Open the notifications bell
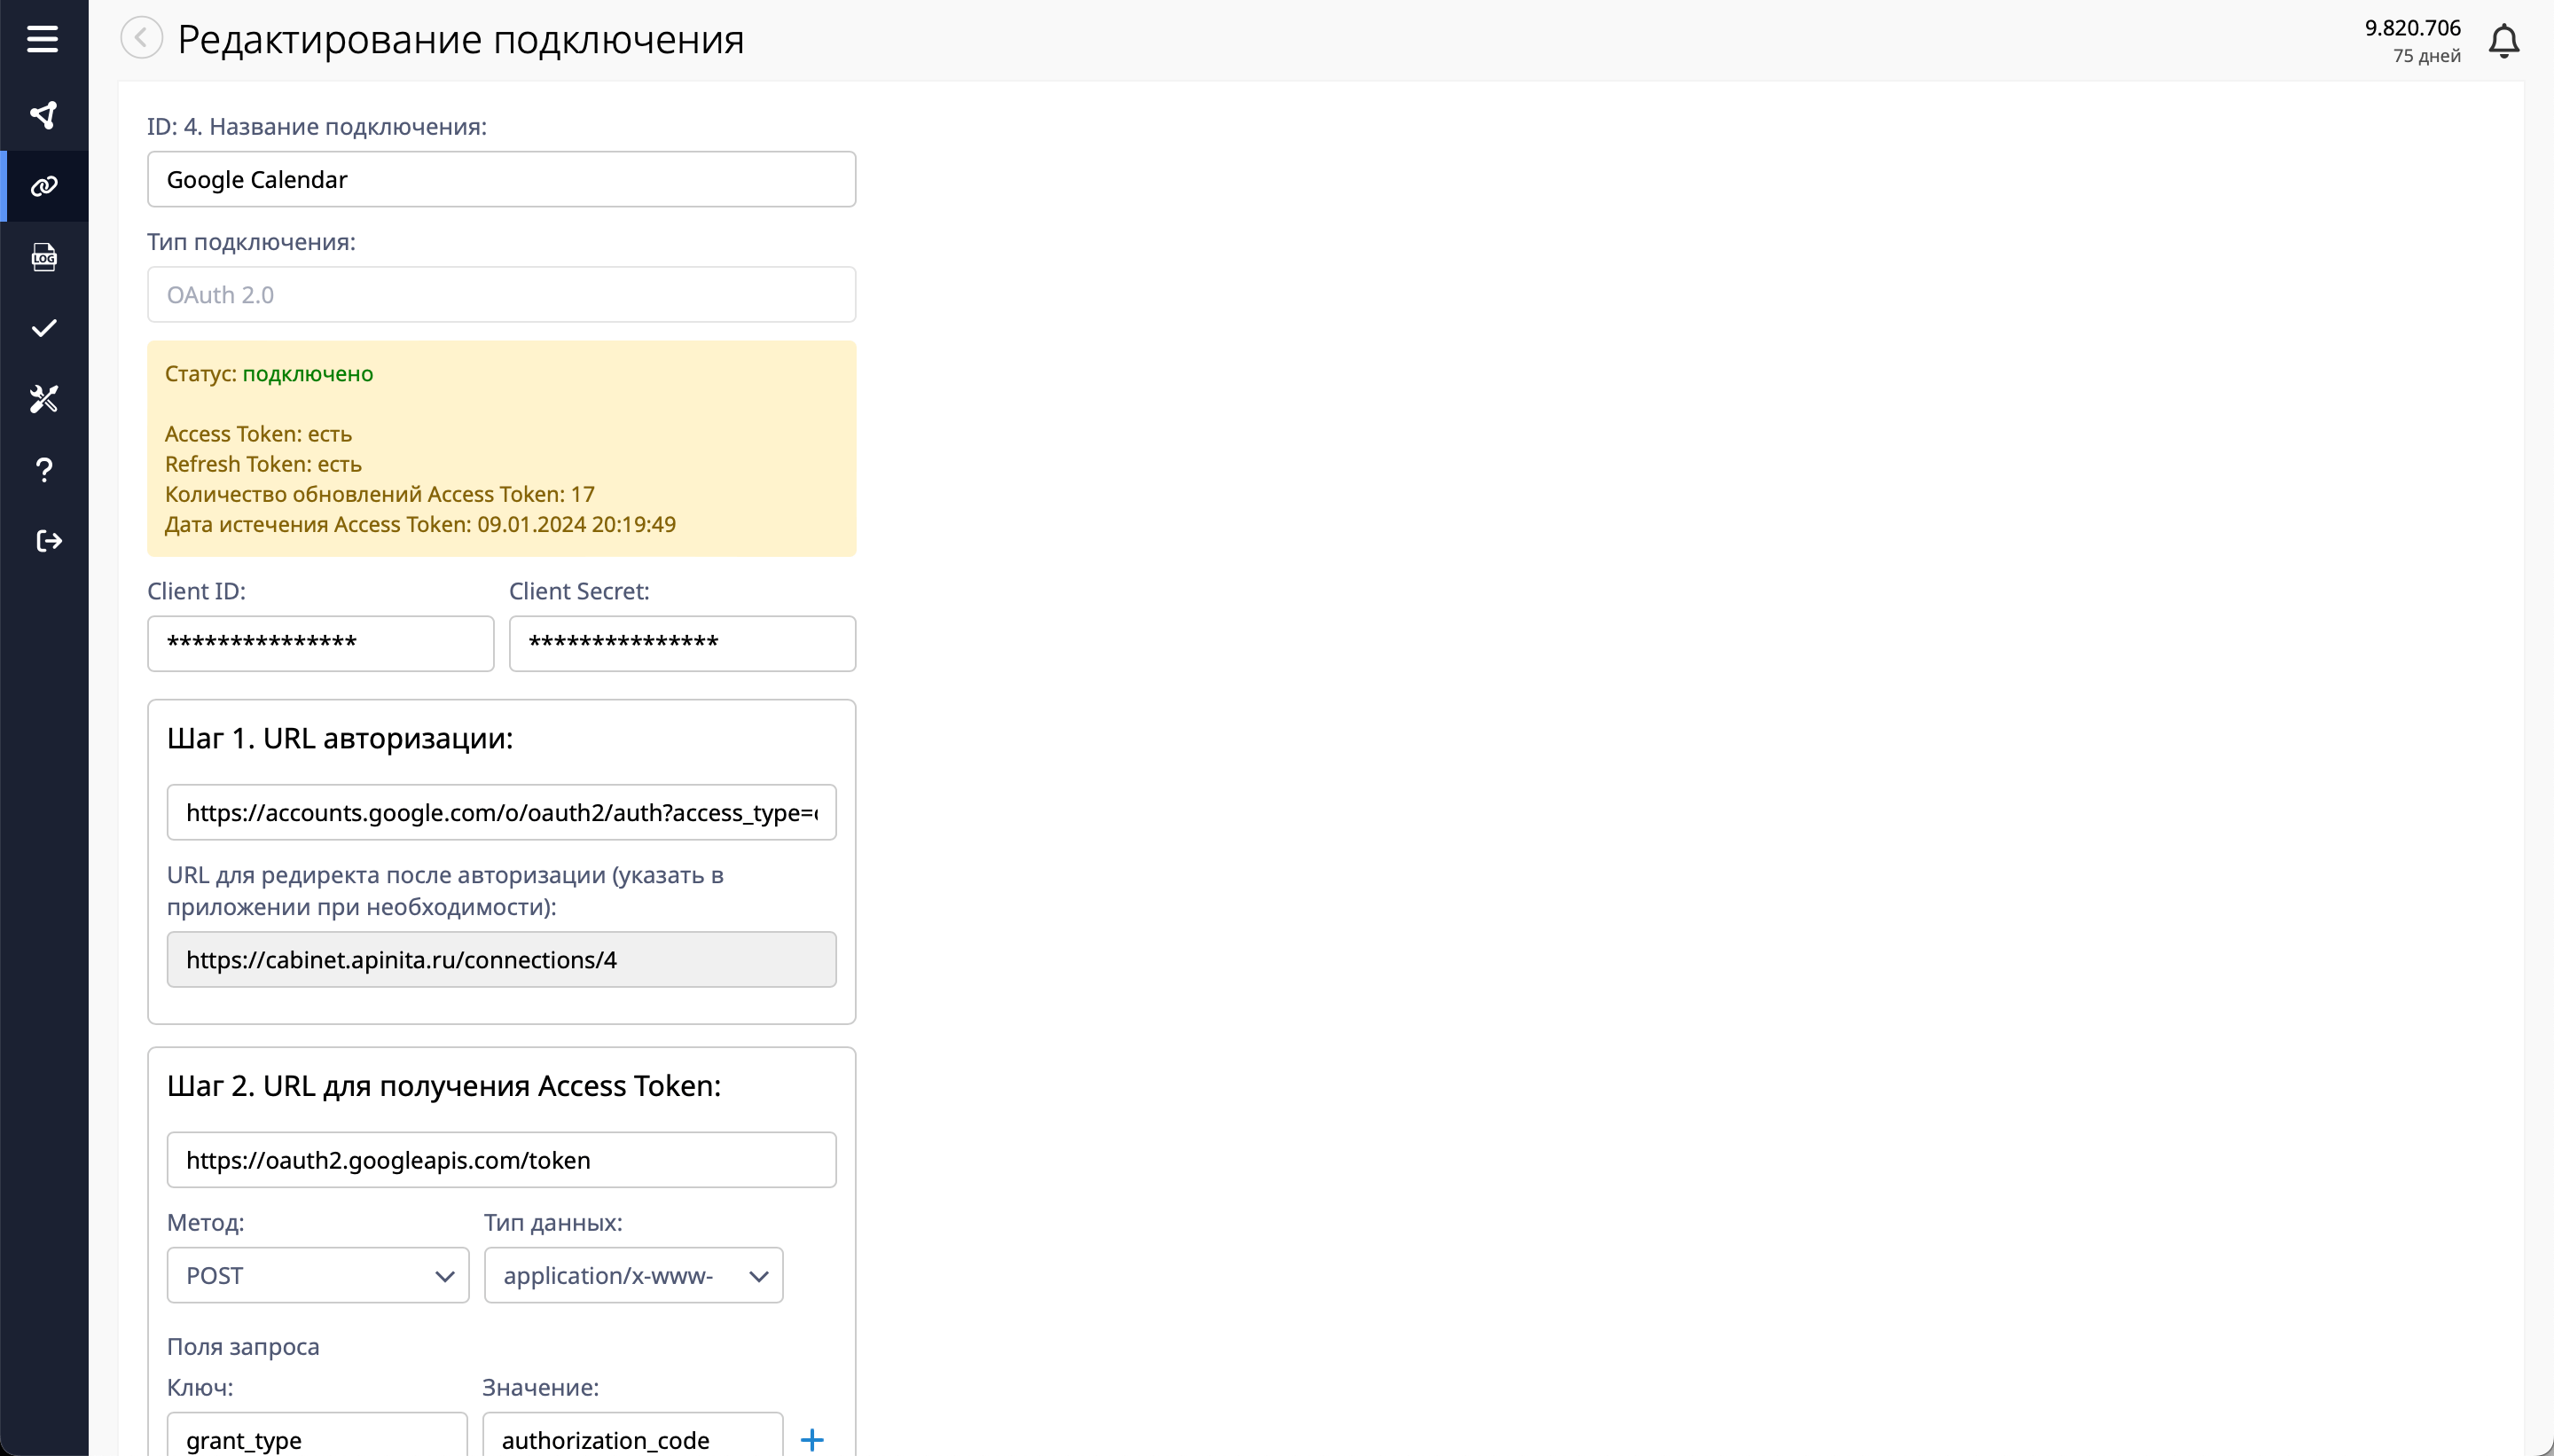Screen dimensions: 2554x1456 tap(2503, 41)
